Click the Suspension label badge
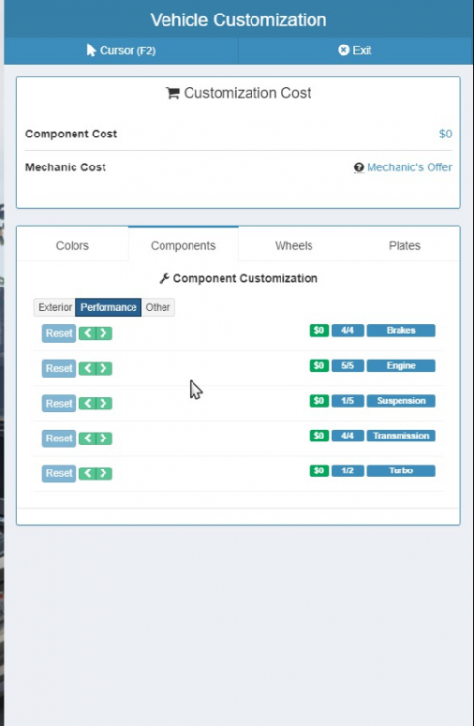The height and width of the screenshot is (726, 474). (400, 401)
